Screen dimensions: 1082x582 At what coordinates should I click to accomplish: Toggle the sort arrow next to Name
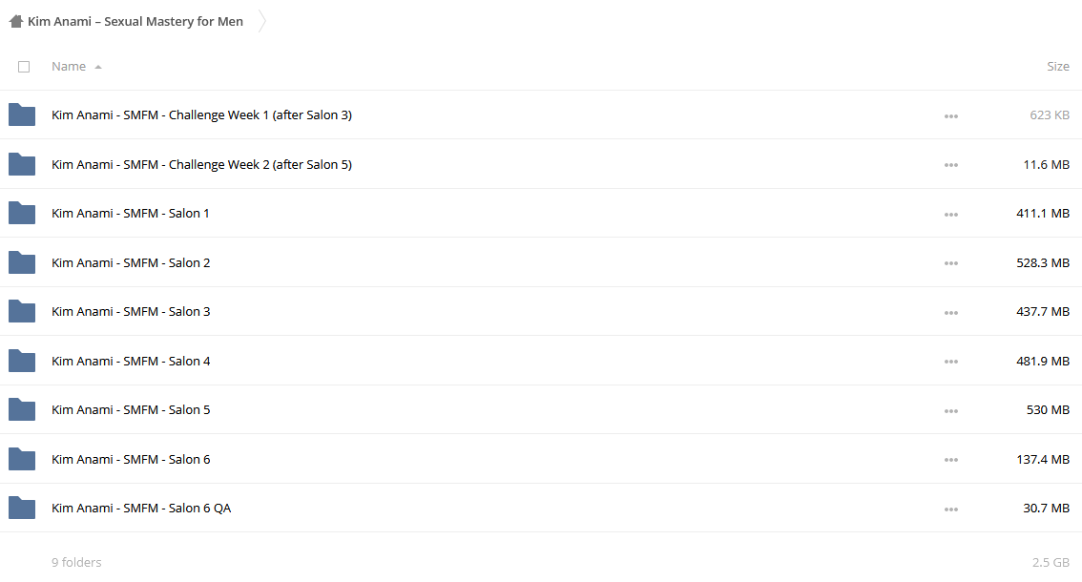tap(98, 67)
